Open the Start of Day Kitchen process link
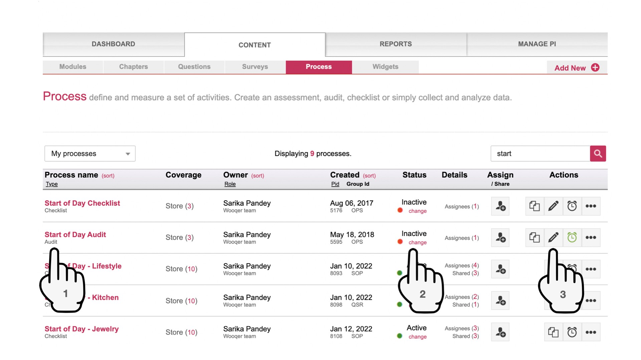 pos(104,297)
